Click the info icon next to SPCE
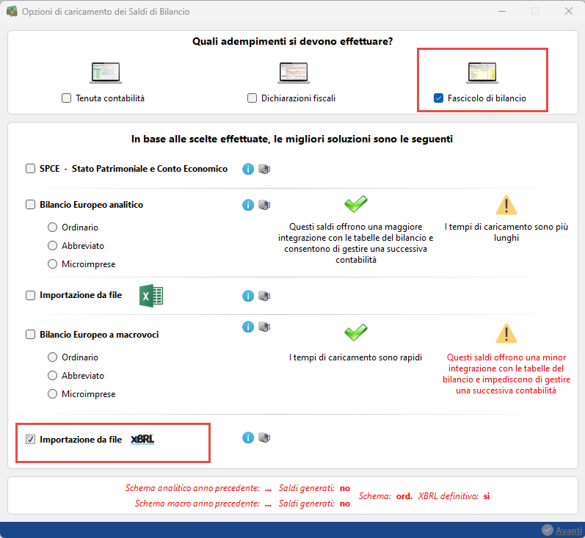 (x=248, y=169)
